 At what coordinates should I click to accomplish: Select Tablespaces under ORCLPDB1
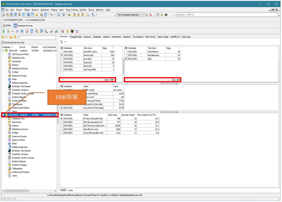pos(17,169)
